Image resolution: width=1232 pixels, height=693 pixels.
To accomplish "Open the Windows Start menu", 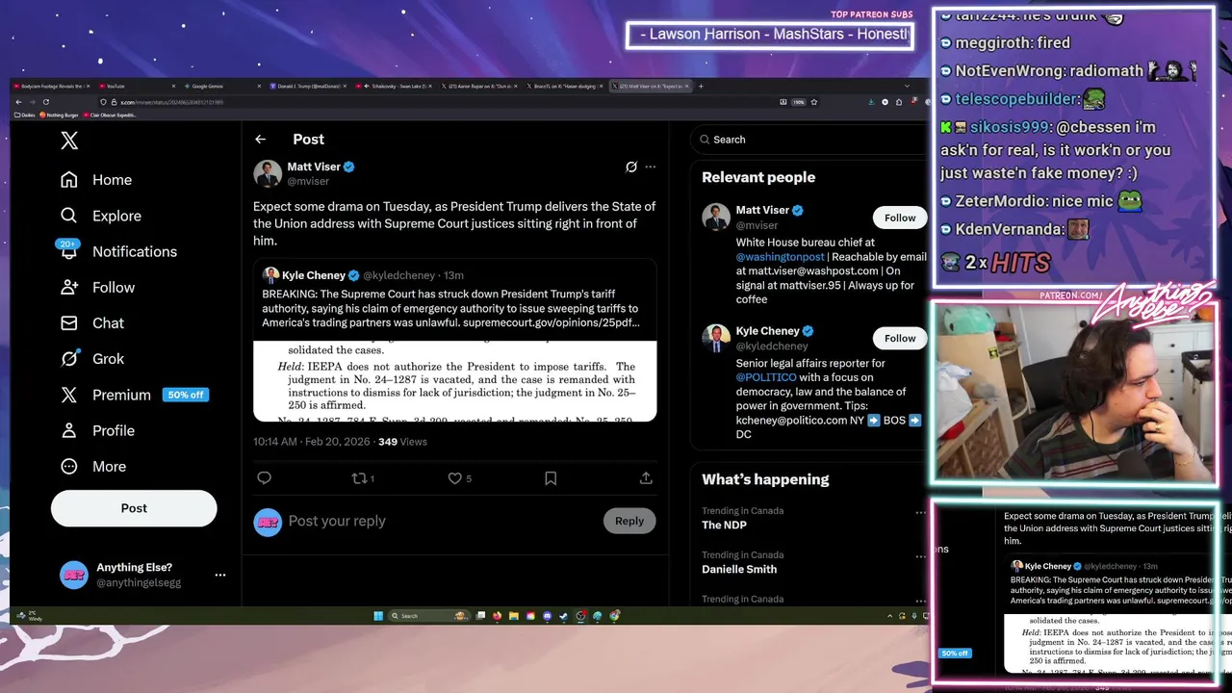I will point(378,616).
